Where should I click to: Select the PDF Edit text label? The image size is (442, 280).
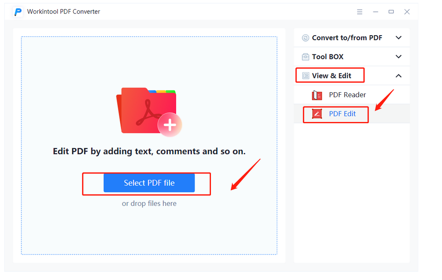(342, 114)
